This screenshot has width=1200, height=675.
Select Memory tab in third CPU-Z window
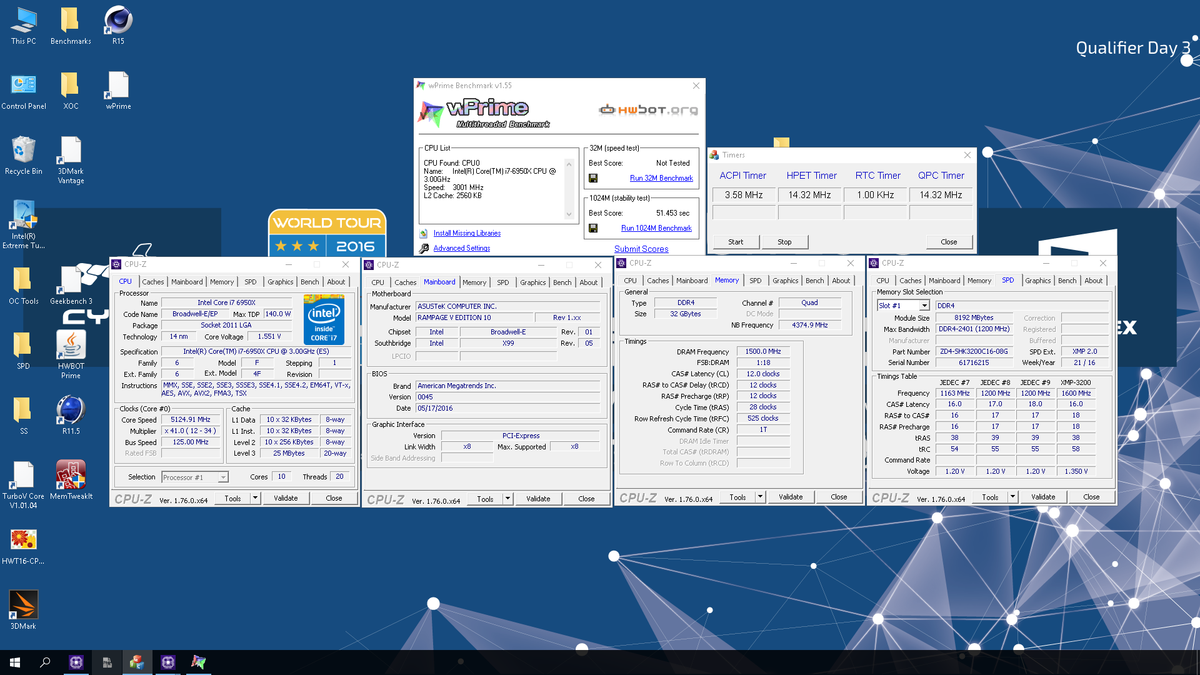727,280
